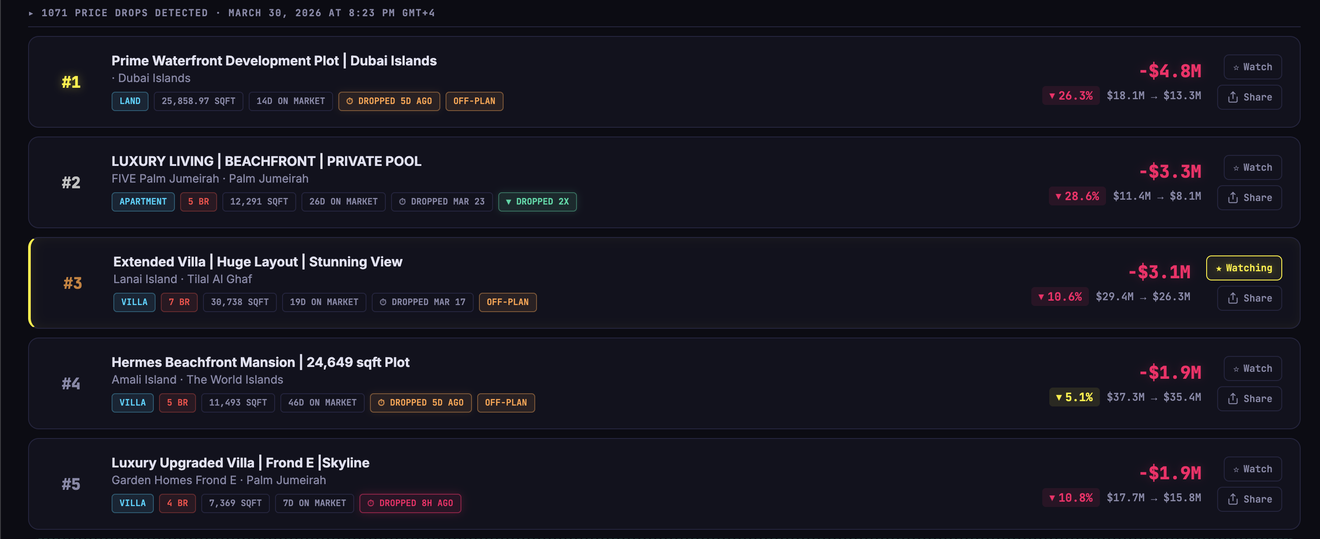Image resolution: width=1320 pixels, height=539 pixels.
Task: Click the clock icon in Dropped 5D Ago tag of listing #1
Action: pyautogui.click(x=349, y=101)
